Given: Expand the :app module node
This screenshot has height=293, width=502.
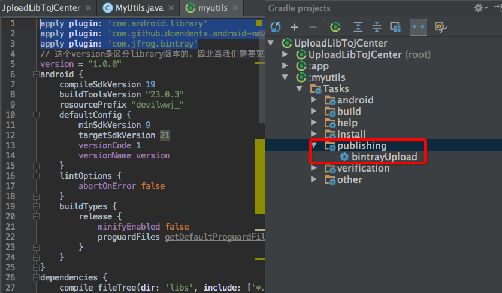Looking at the screenshot, I should pyautogui.click(x=285, y=66).
